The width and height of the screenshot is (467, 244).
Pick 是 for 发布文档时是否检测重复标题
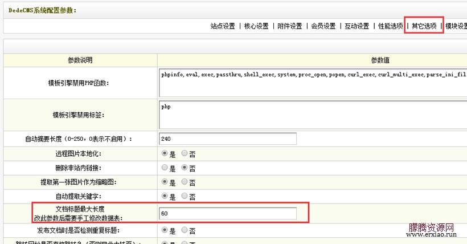click(165, 230)
